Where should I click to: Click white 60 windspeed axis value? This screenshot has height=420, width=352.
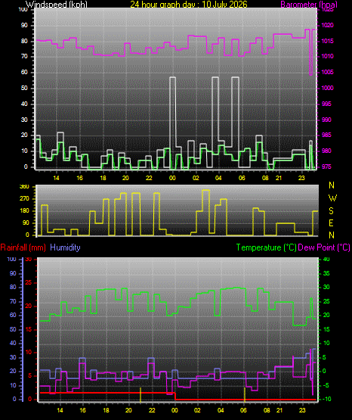pos(24,72)
